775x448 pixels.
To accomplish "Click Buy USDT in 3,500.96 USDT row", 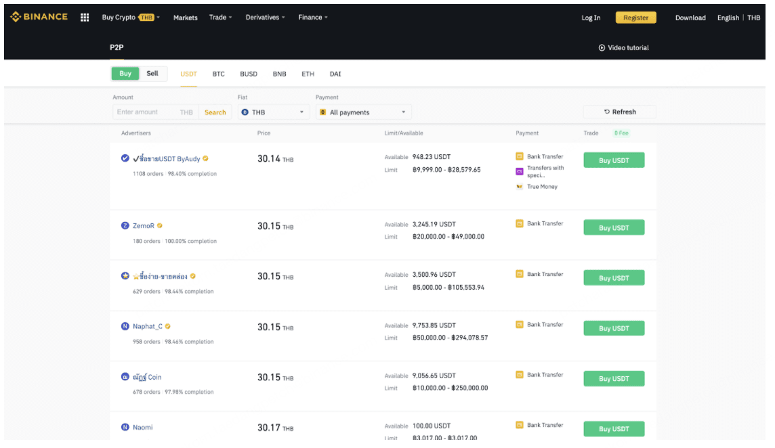I will 614,277.
